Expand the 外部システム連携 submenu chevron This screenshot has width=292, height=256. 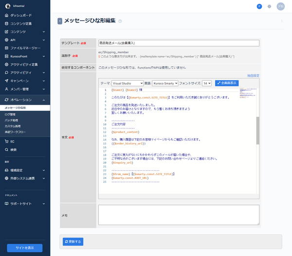tap(44, 178)
